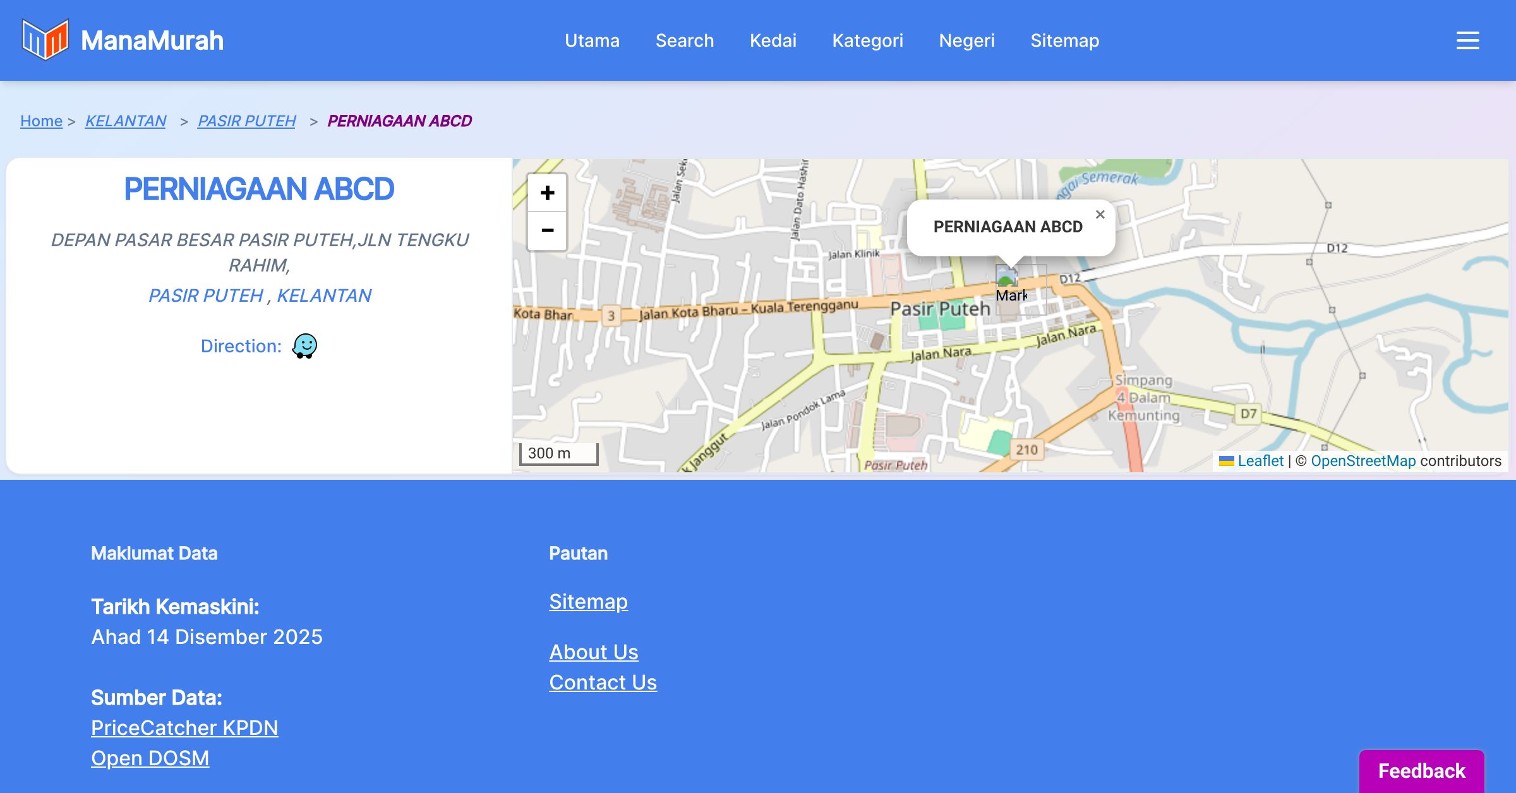Open Waze direction icon

coord(304,346)
